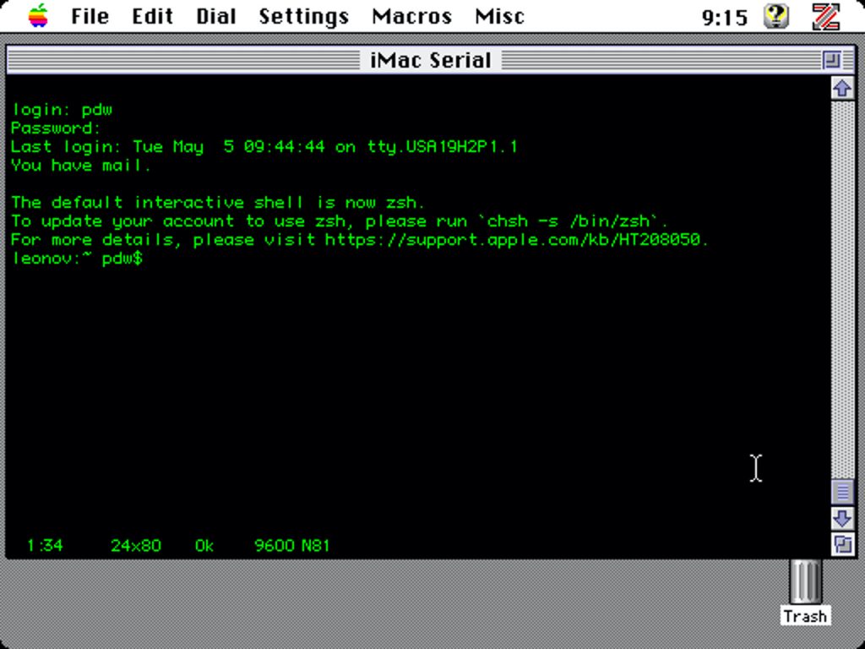Click the 9600 N81 serial settings in status bar

(291, 545)
